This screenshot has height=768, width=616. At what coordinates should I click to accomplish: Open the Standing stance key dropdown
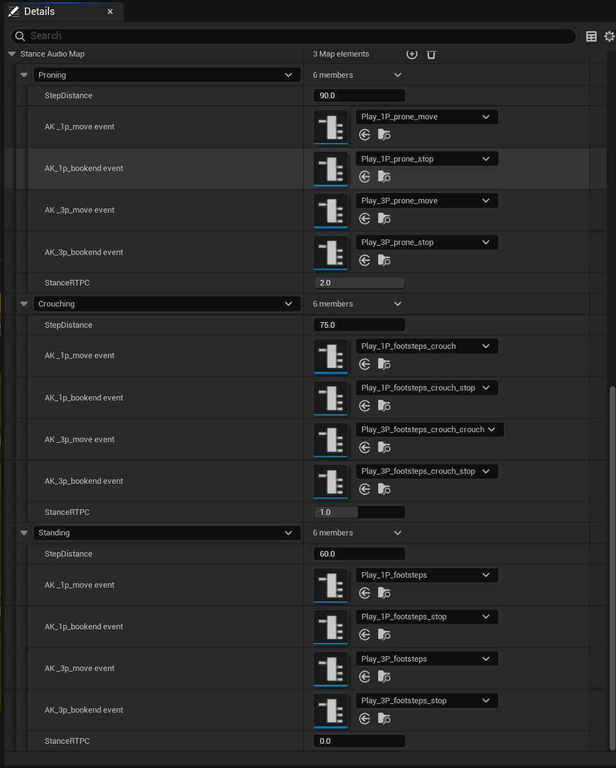pyautogui.click(x=167, y=533)
